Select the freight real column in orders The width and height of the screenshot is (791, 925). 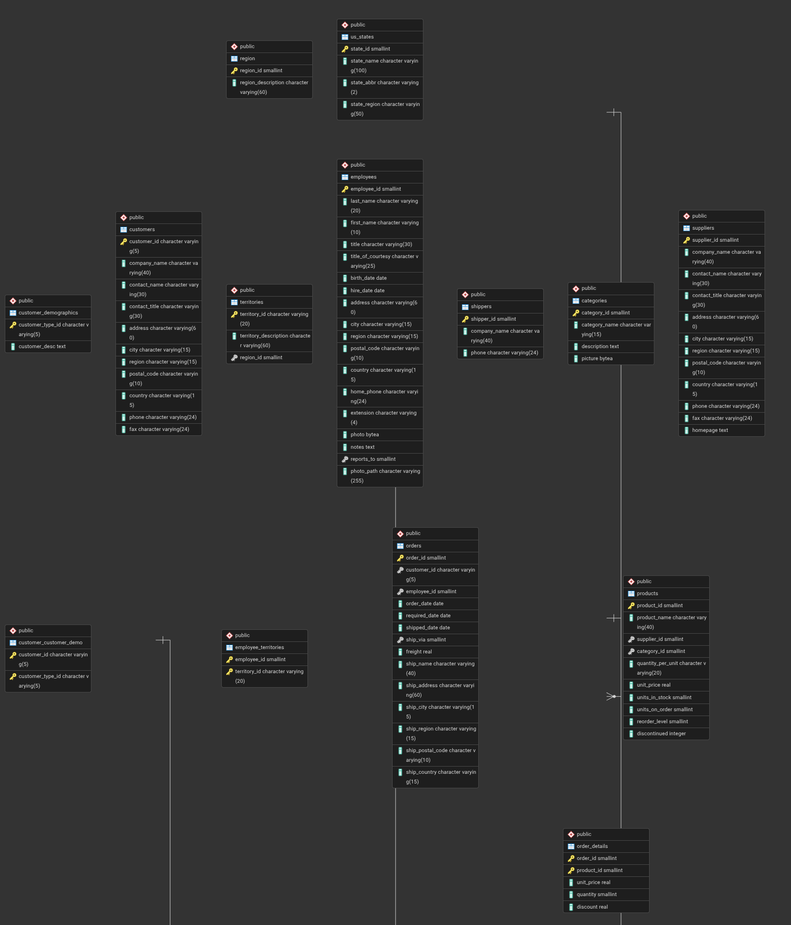click(x=419, y=652)
